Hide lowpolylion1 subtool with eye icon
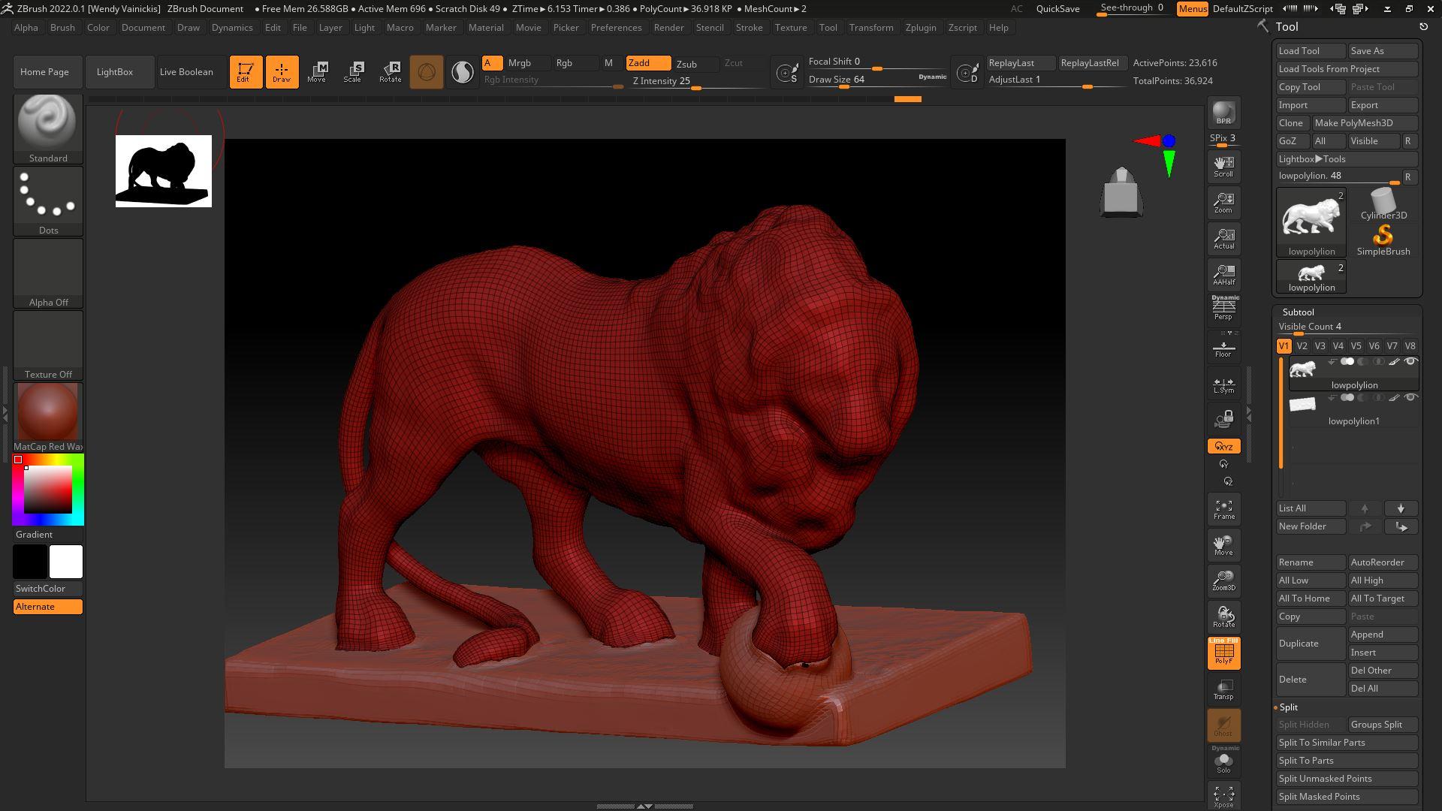The width and height of the screenshot is (1442, 811). (1410, 397)
